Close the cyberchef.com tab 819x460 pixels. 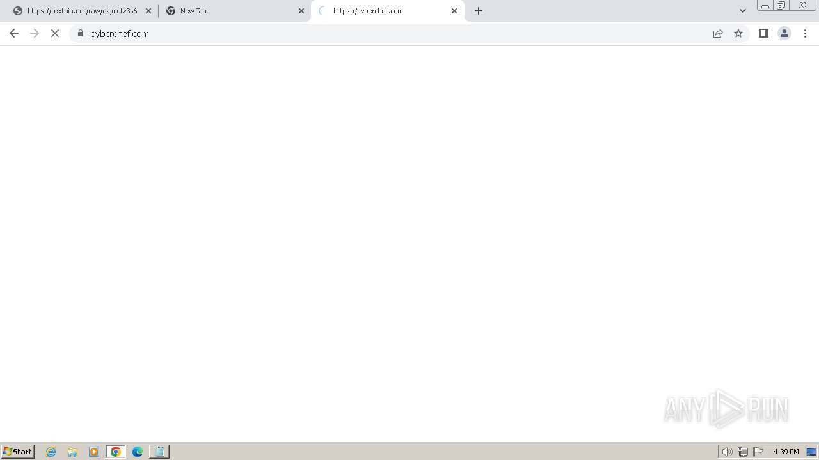454,11
